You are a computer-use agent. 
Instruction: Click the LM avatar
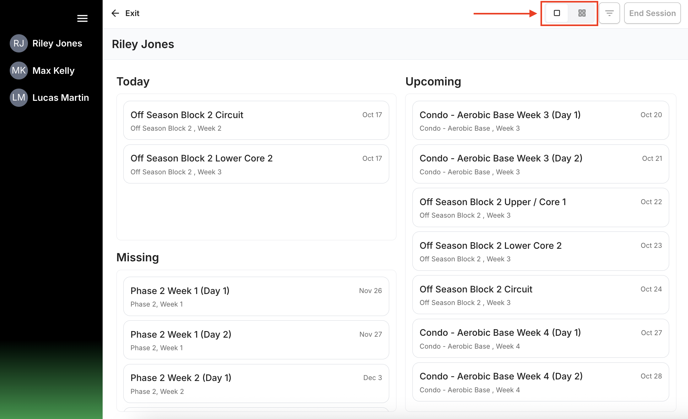coord(19,98)
